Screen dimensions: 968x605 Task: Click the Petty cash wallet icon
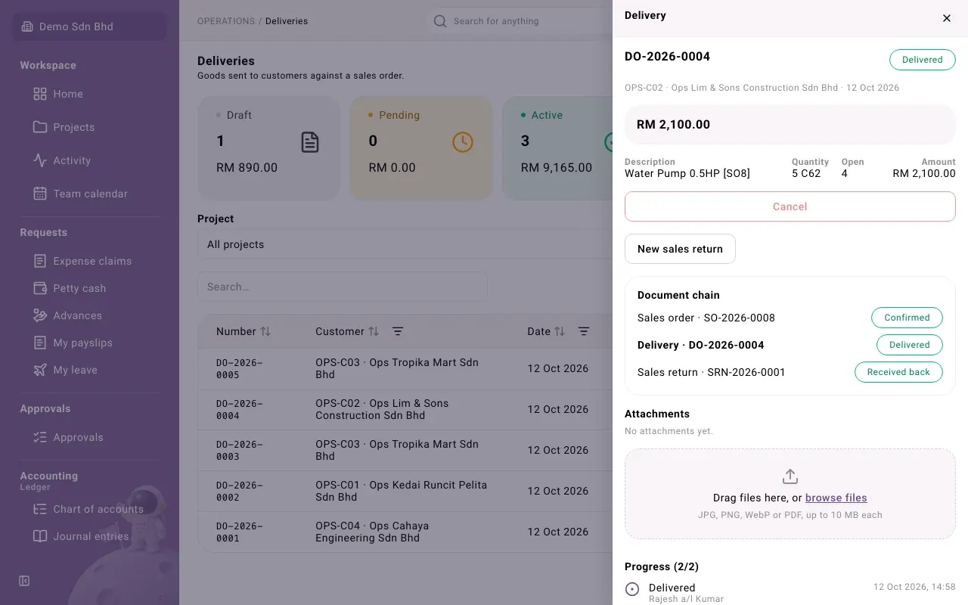tap(40, 288)
